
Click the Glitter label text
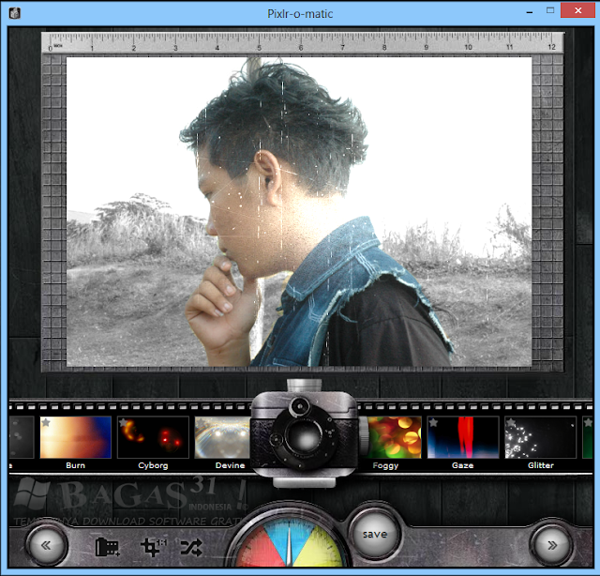[x=541, y=465]
